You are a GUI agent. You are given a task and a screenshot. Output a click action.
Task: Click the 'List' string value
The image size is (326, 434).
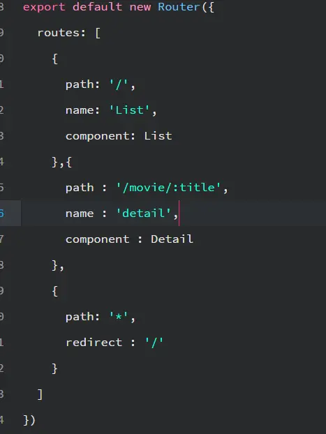[x=129, y=110]
